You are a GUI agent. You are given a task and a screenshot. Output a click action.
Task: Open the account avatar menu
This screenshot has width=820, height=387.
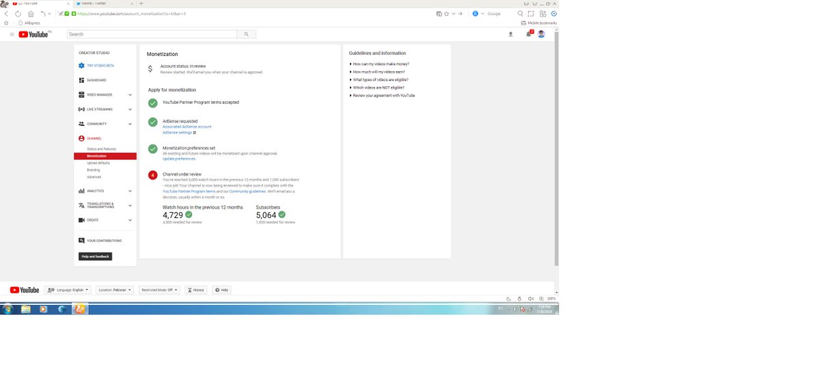coord(541,34)
